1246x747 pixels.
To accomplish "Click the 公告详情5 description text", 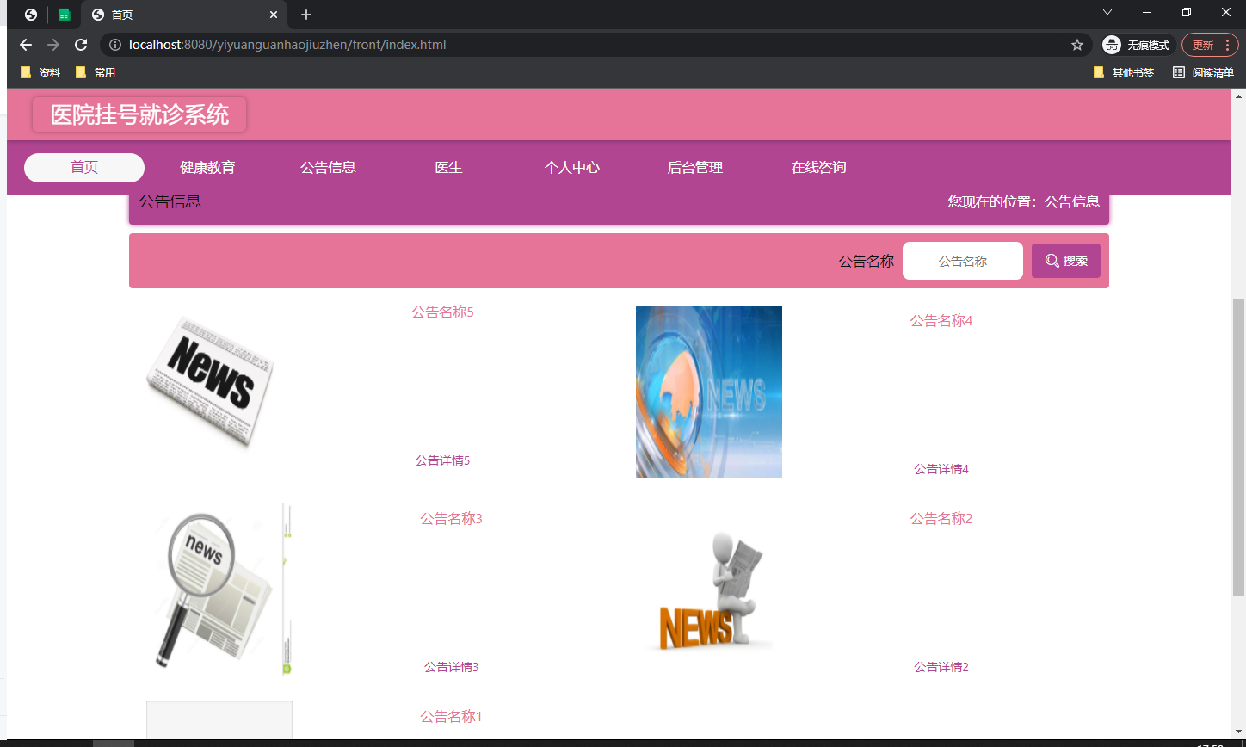I will click(x=442, y=460).
